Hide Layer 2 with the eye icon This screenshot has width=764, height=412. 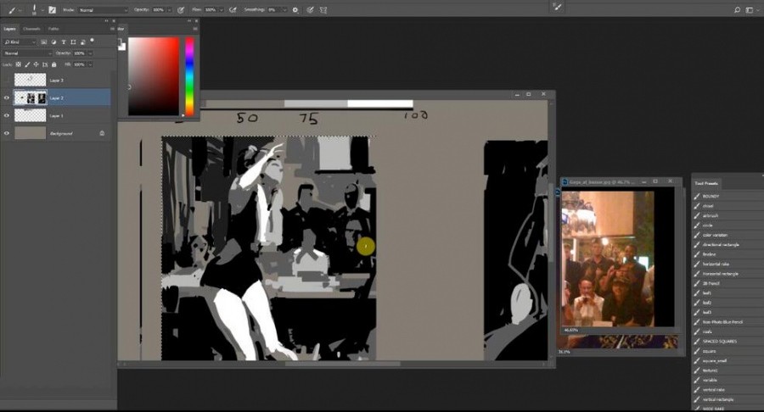[x=6, y=97]
